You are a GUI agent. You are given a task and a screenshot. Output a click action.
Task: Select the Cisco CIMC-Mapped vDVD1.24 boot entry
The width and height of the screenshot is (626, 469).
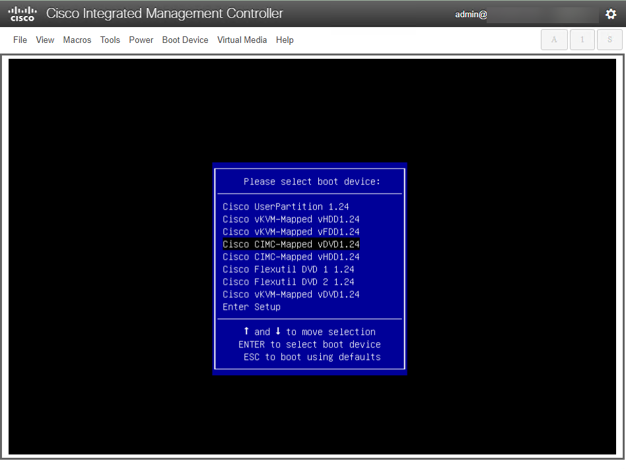click(x=291, y=244)
